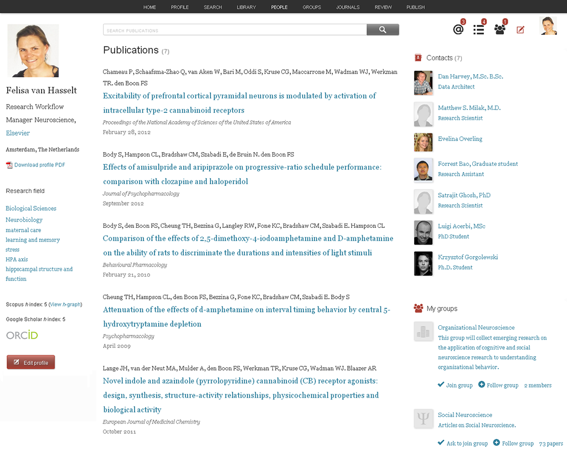Click the Contacts address book icon

[418, 58]
